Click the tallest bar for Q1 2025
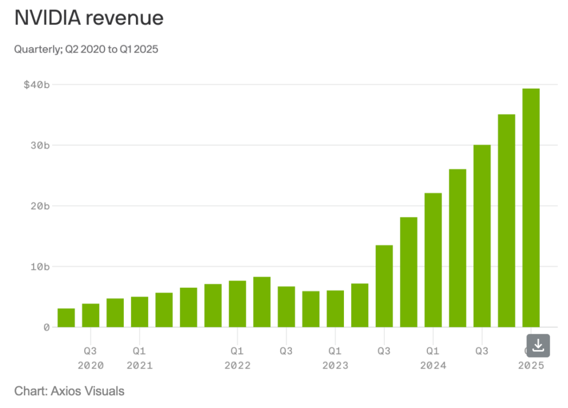Screen dimensions: 568x408 (x=531, y=207)
